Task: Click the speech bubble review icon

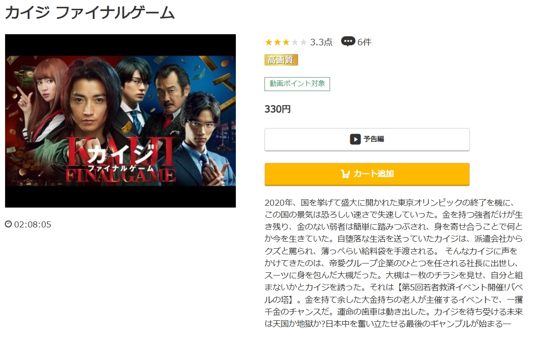Action: pos(348,42)
